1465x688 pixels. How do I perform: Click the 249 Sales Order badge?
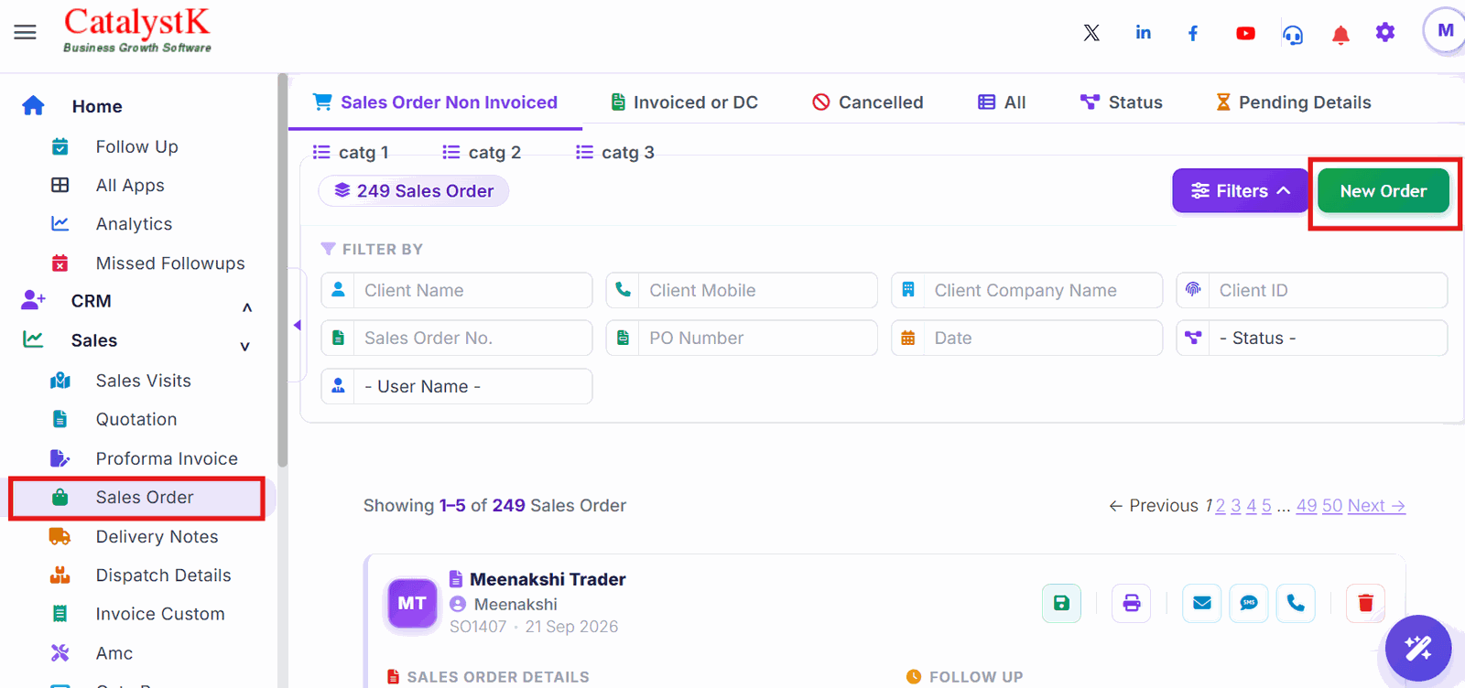[414, 190]
